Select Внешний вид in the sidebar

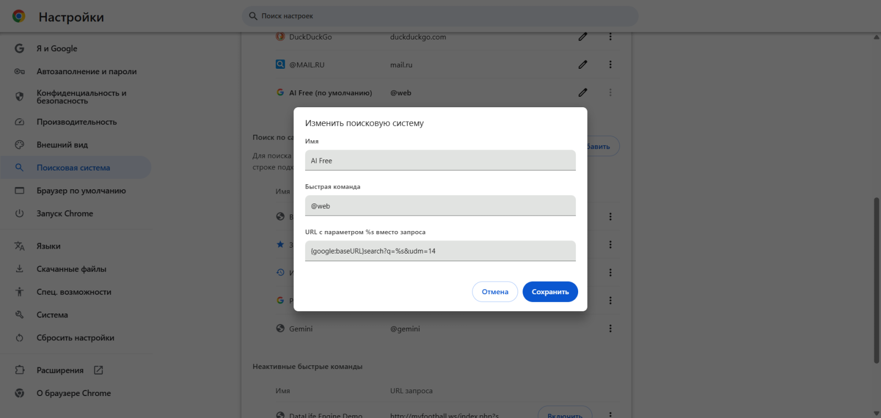[62, 145]
